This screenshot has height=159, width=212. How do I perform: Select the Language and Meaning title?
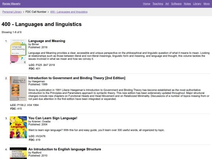pos(47,41)
